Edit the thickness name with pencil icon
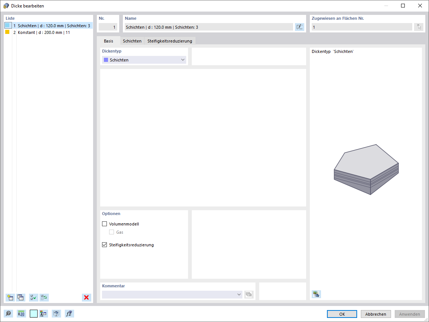The width and height of the screenshot is (429, 322). [299, 27]
